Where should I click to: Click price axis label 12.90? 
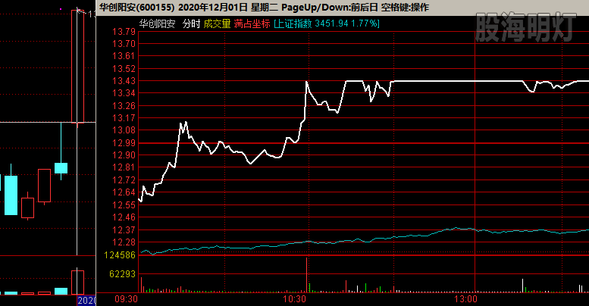click(124, 155)
